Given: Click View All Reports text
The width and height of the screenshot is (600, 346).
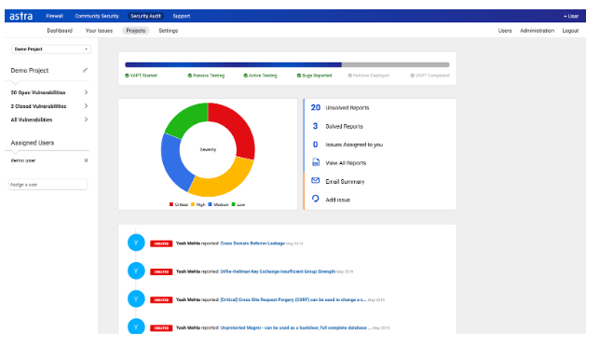Looking at the screenshot, I should coord(346,163).
